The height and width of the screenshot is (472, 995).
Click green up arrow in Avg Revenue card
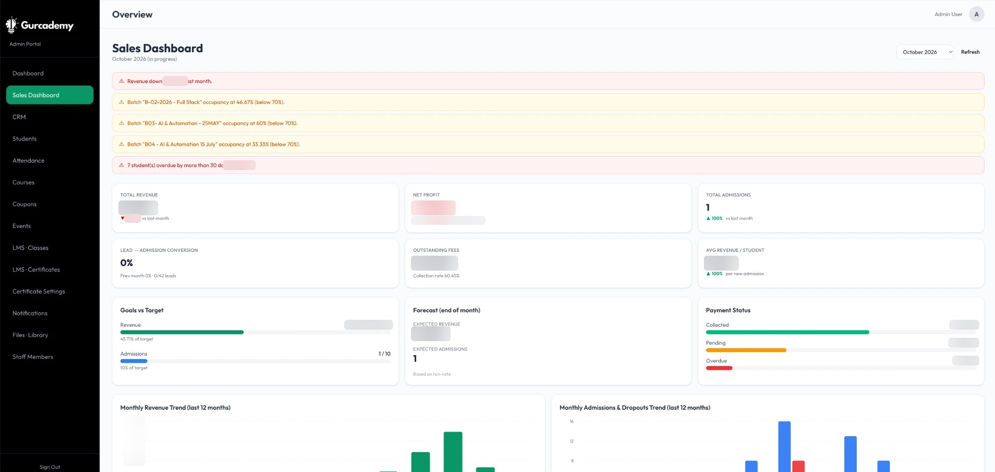click(708, 274)
